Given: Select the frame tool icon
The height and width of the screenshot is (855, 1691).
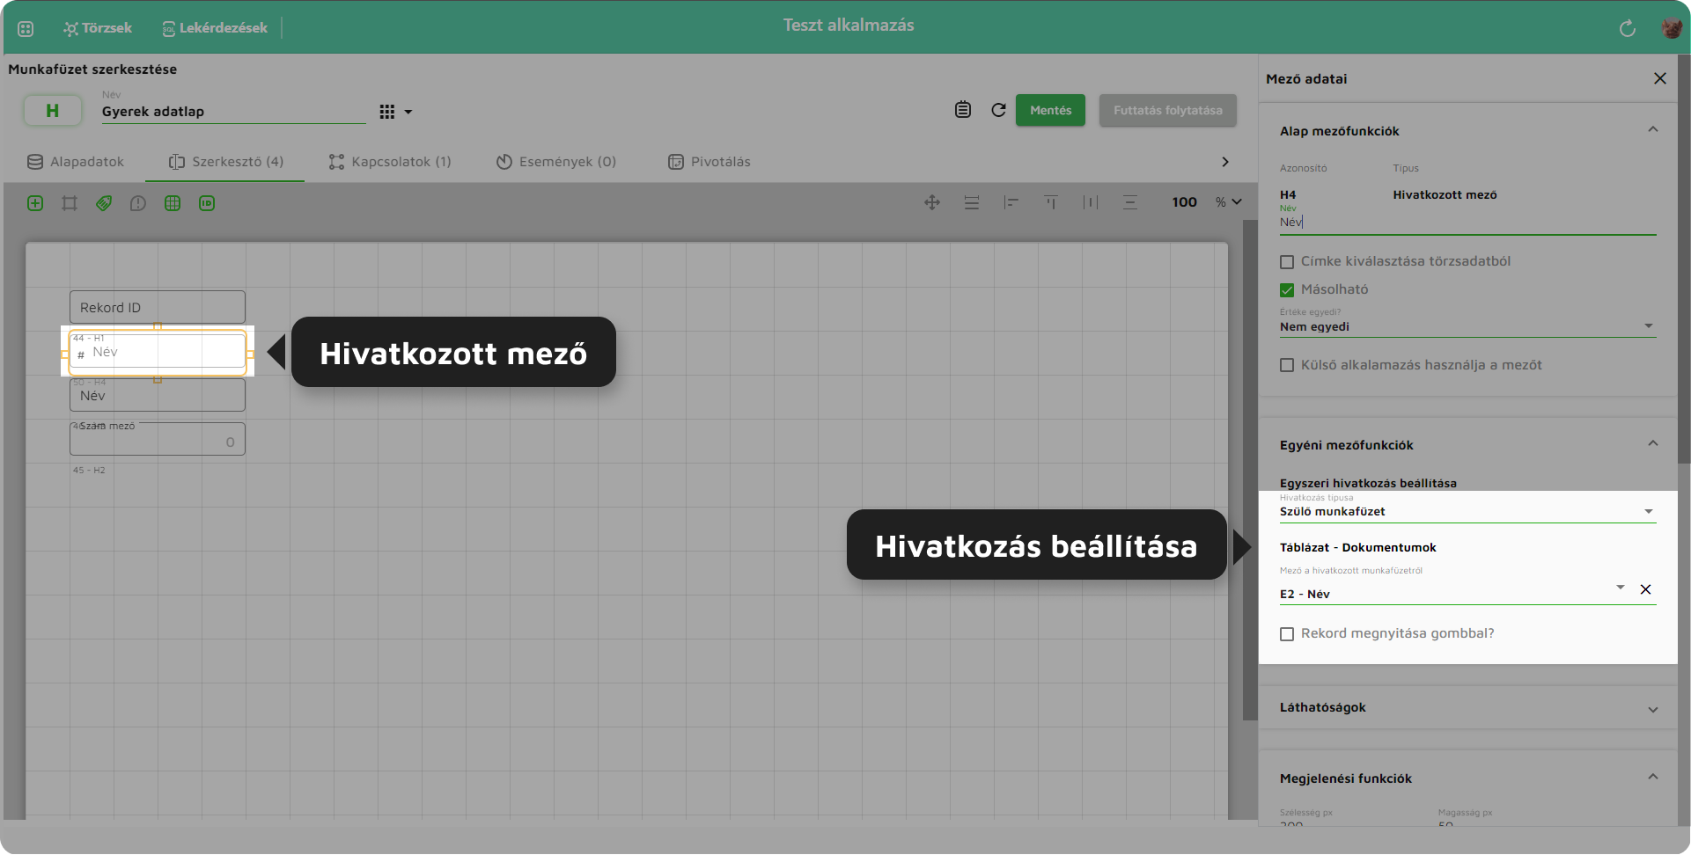Looking at the screenshot, I should coord(70,203).
